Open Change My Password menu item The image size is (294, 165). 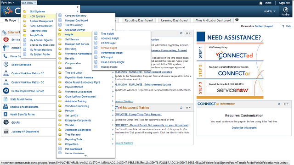tap(42, 45)
